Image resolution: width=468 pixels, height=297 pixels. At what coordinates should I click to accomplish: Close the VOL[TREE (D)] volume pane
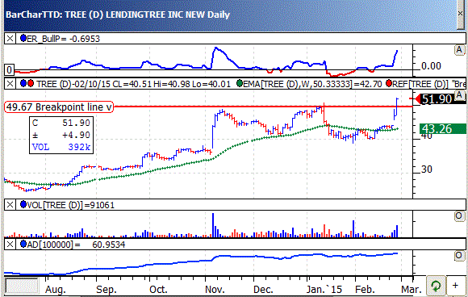point(10,205)
